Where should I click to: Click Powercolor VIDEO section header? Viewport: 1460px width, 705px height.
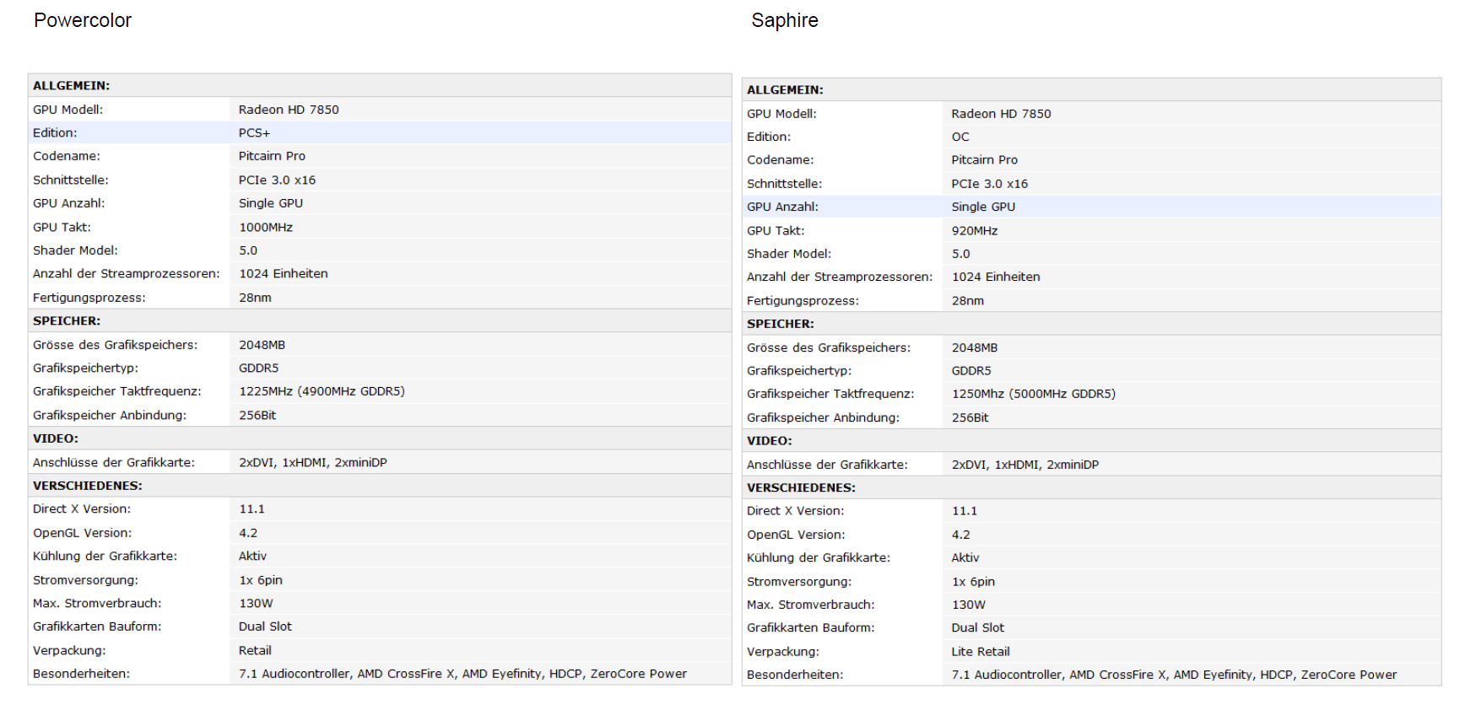[55, 439]
